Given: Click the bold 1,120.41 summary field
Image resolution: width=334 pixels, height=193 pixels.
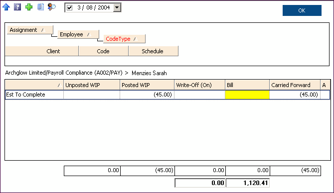Looking at the screenshot, I should (x=248, y=183).
